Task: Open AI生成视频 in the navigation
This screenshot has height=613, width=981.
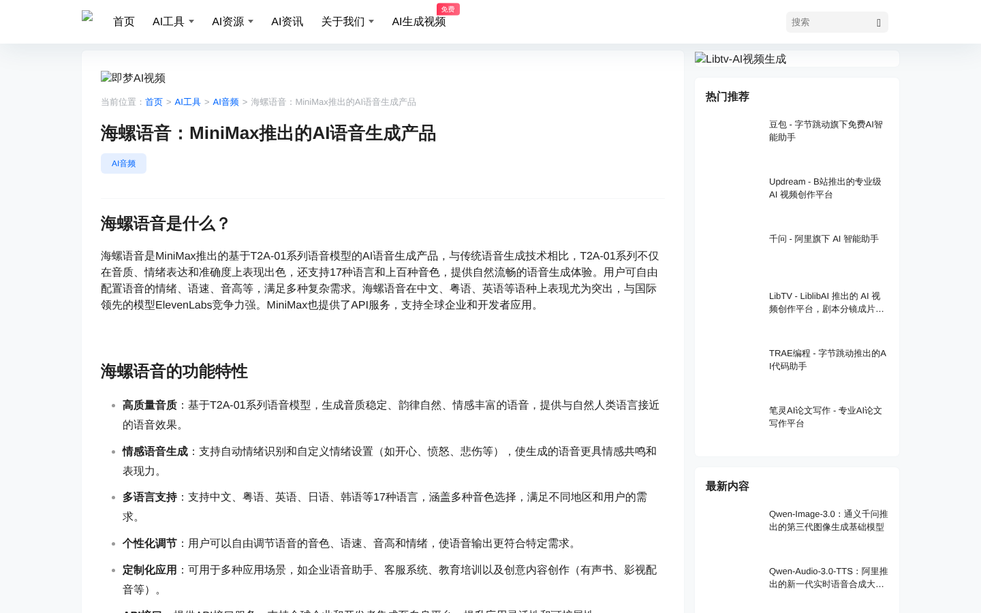Action: [418, 22]
